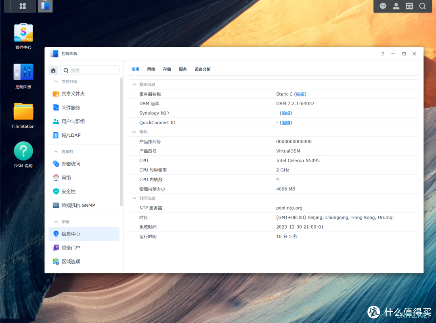This screenshot has height=323, width=436.
Task: Switch to the 设备分析 tab
Action: (203, 69)
